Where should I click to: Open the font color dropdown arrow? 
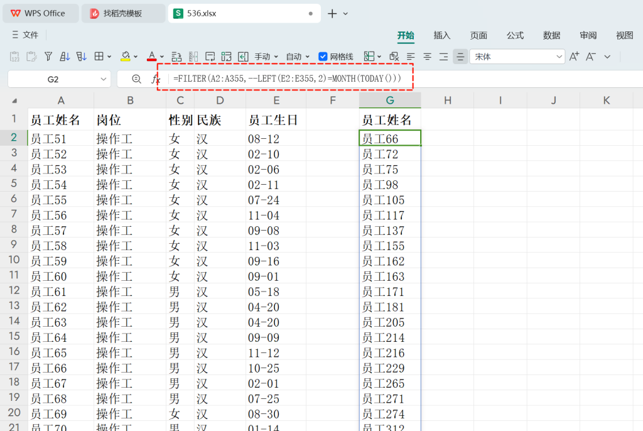(162, 57)
